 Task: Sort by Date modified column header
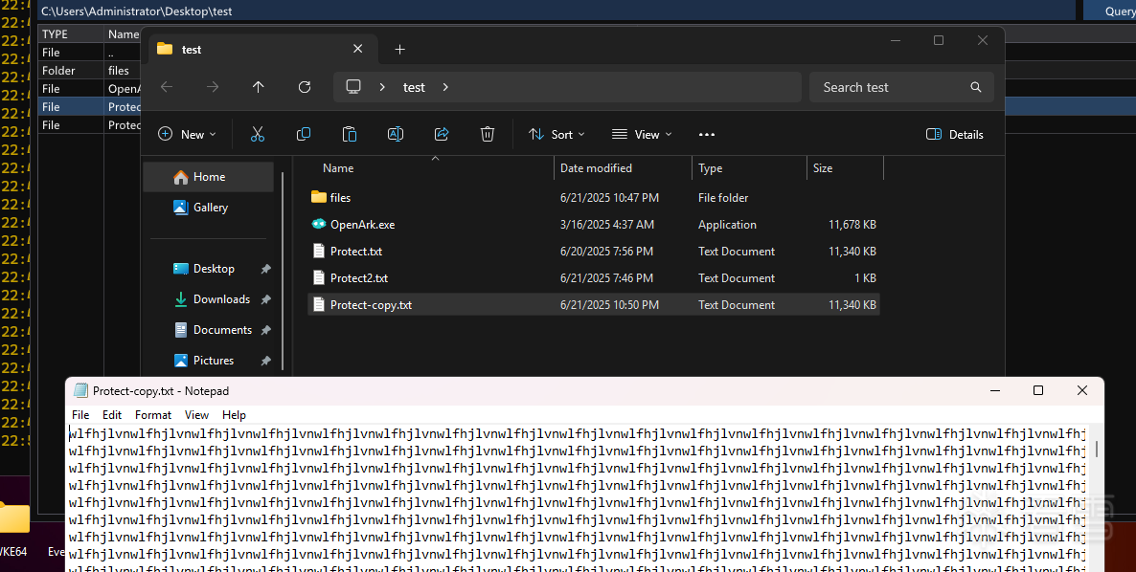[596, 168]
